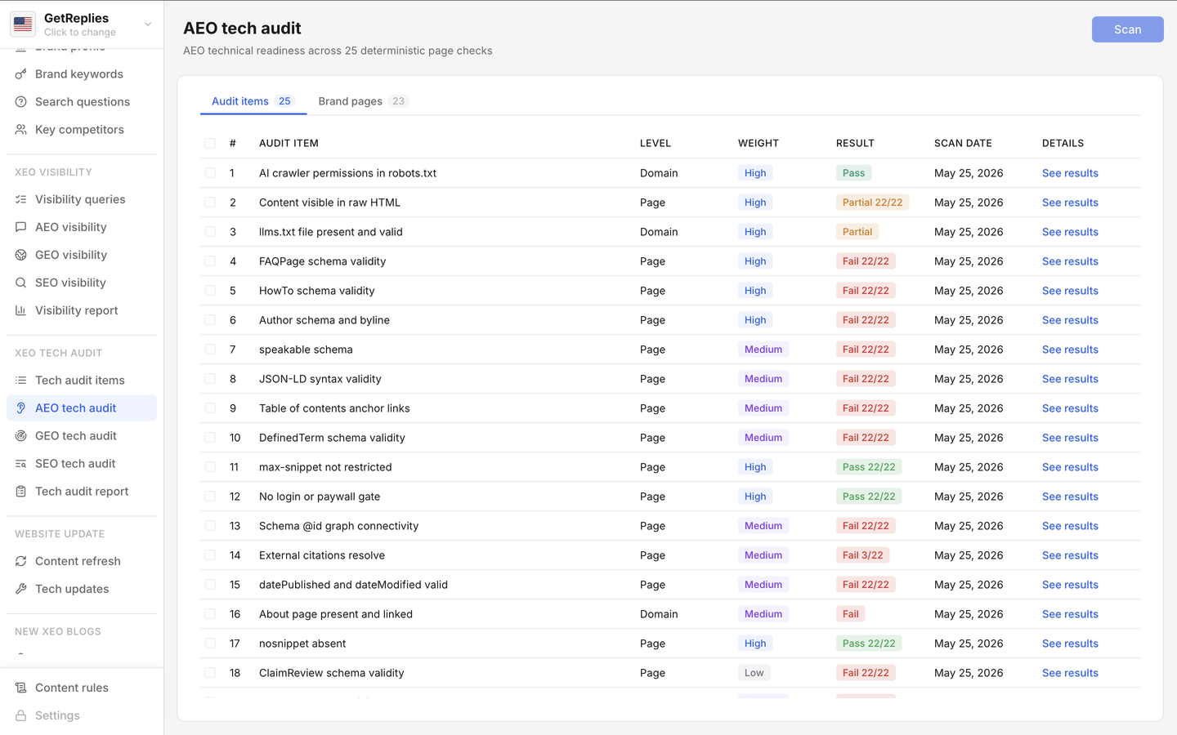Screen dimensions: 1177x735
Task: Click the Brand keywords key icon
Action: [x=21, y=74]
